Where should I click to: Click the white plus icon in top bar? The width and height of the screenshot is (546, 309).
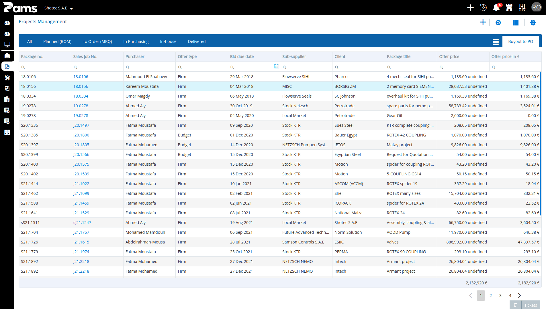tap(470, 7)
